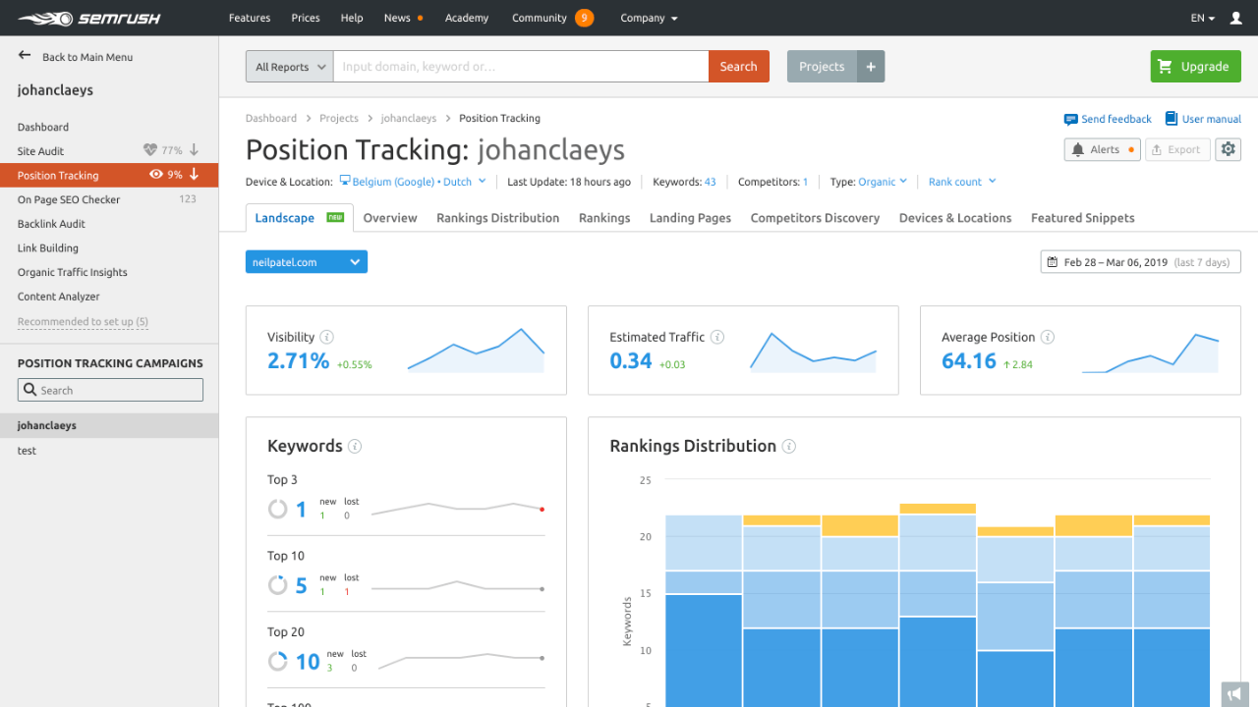
Task: Open the user account dropdown
Action: pos(1234,18)
